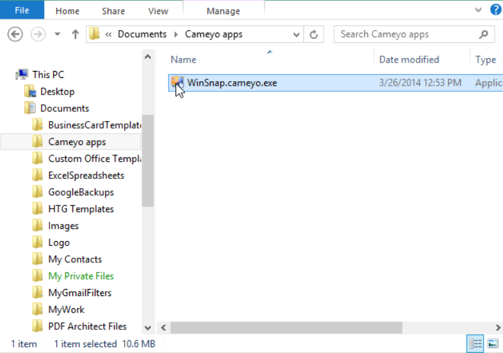Click in the Search Cameyo apps field
This screenshot has height=353, width=503.
pyautogui.click(x=406, y=35)
